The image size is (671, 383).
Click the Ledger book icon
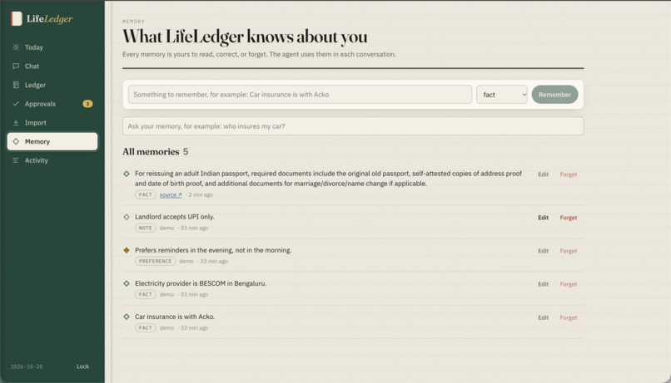coord(16,85)
